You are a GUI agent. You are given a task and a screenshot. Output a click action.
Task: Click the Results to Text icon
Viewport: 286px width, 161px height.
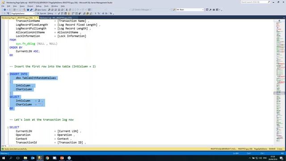tap(84, 13)
